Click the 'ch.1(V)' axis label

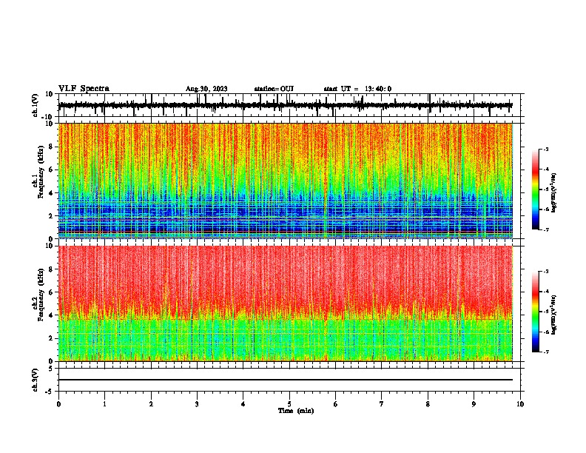tap(36, 105)
